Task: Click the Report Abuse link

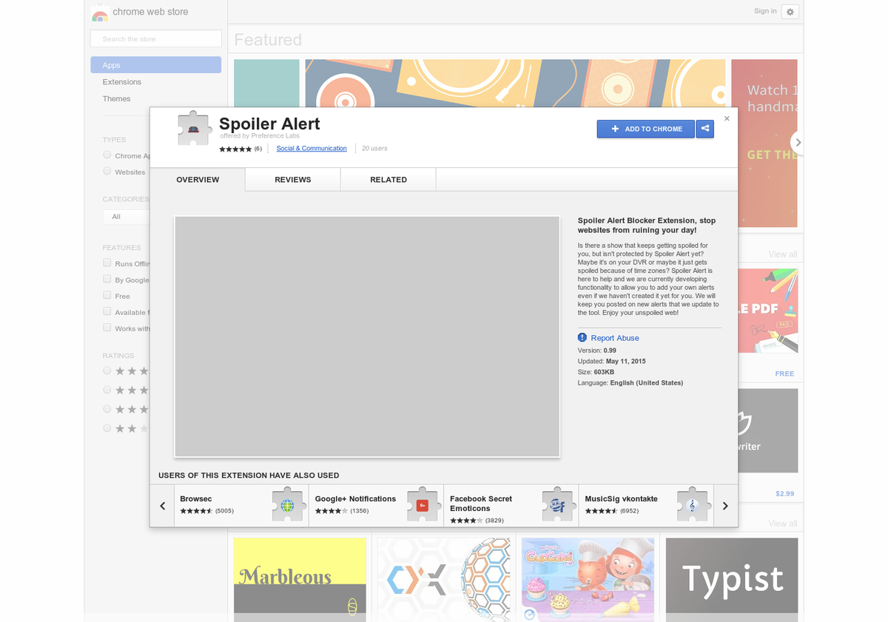Action: 615,338
